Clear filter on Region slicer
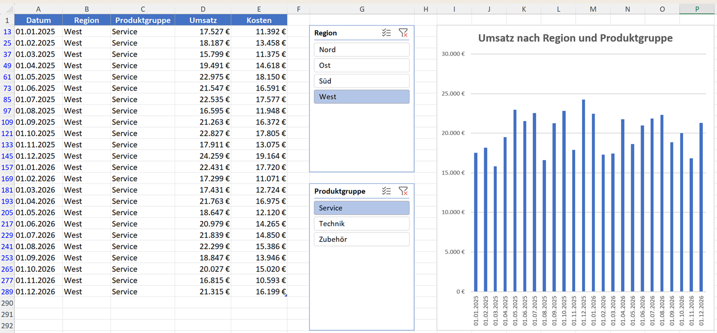Viewport: 717px width, 333px height. tap(403, 33)
